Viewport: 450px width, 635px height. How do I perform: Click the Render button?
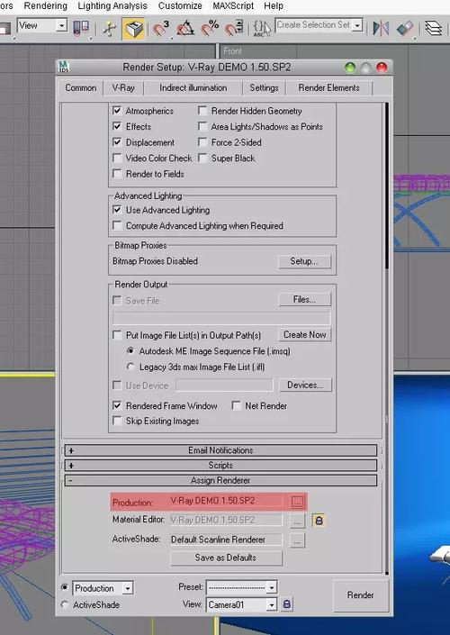pyautogui.click(x=360, y=594)
